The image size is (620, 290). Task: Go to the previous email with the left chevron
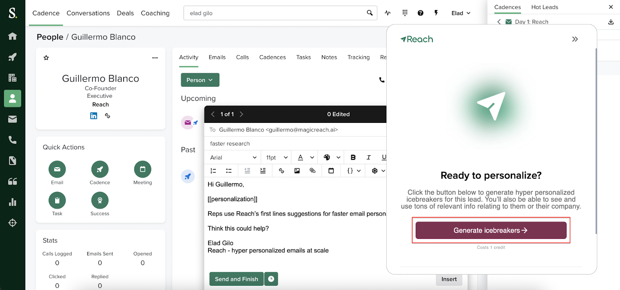[x=213, y=114]
